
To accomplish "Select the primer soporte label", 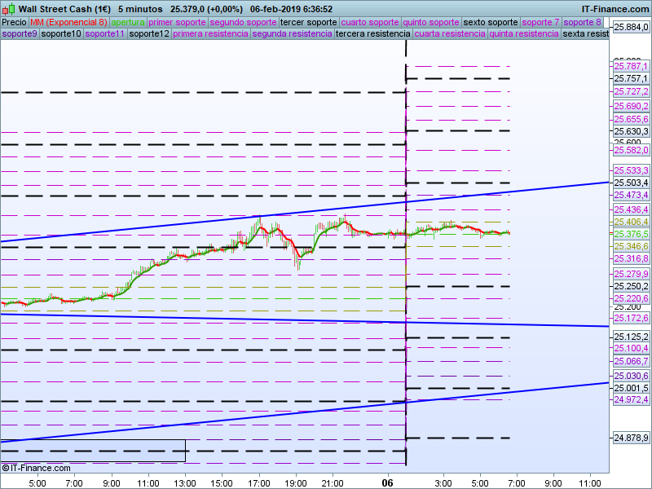I will pyautogui.click(x=177, y=23).
